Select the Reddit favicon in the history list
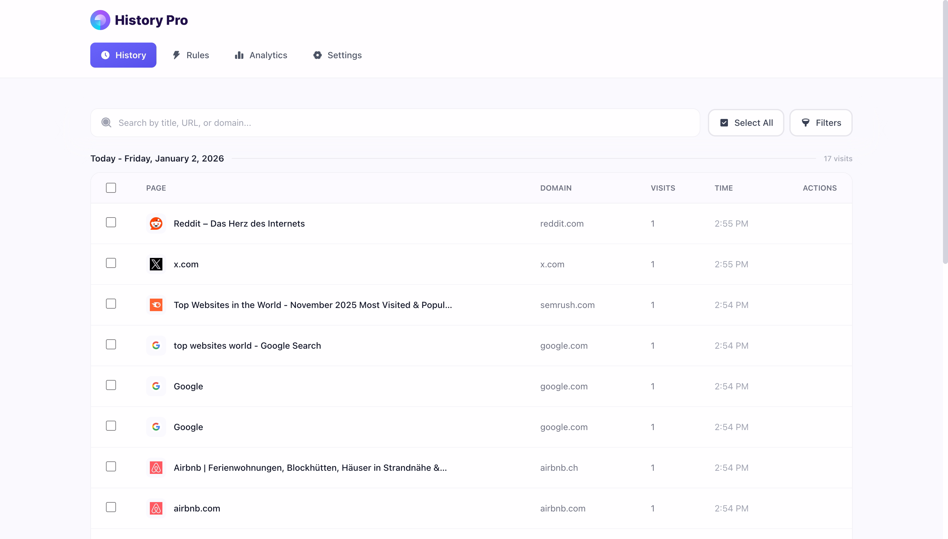 [156, 223]
